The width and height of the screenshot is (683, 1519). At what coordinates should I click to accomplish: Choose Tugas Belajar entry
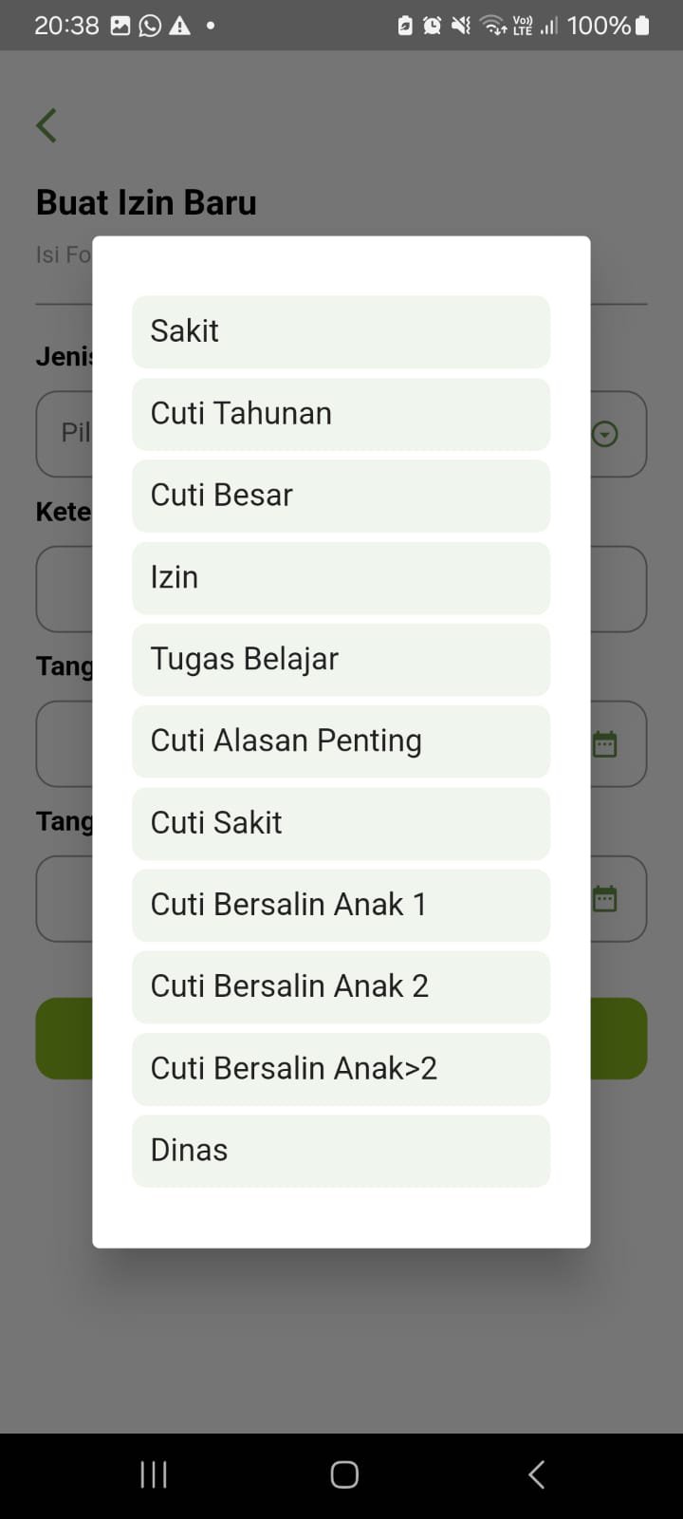pyautogui.click(x=341, y=659)
